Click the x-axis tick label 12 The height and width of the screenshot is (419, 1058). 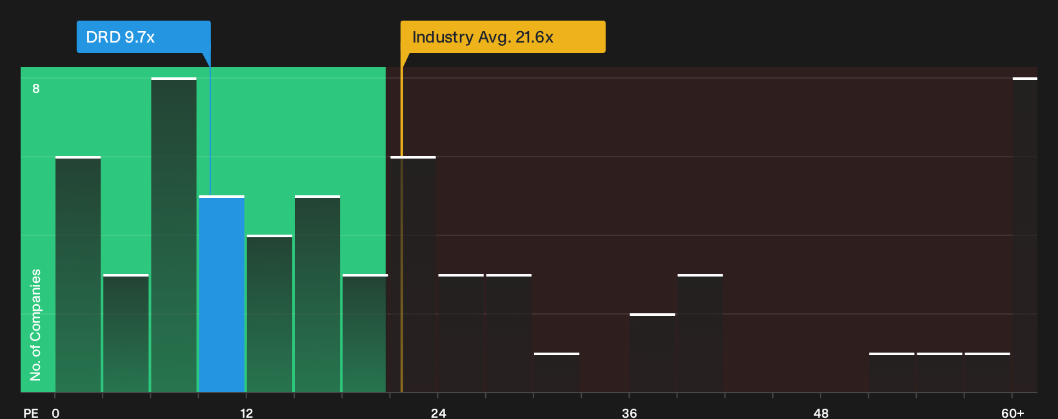click(246, 413)
